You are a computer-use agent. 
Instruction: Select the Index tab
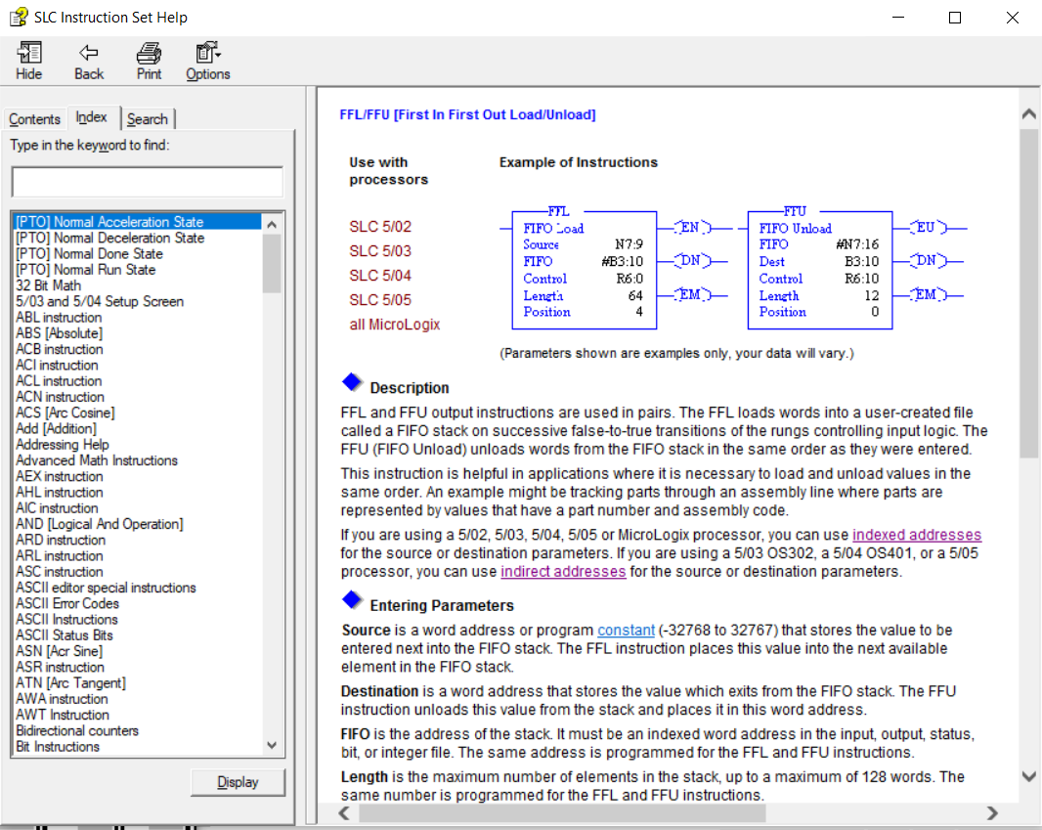92,117
